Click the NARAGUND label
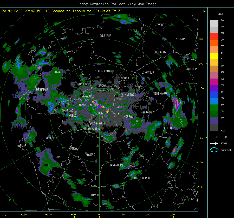This screenshot has height=218, width=234. pos(88,96)
